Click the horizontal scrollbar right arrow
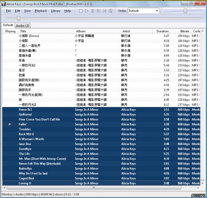 pos(198,188)
